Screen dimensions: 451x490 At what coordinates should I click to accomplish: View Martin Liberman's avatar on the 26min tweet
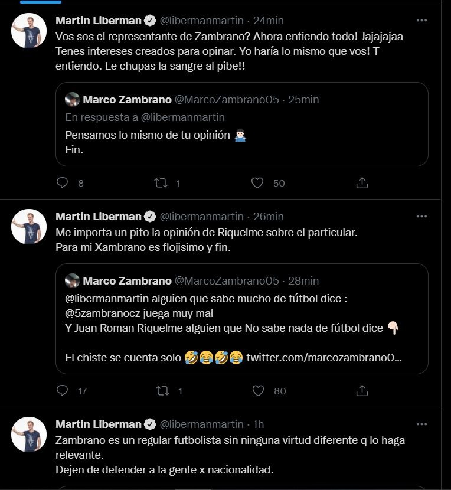coord(29,227)
